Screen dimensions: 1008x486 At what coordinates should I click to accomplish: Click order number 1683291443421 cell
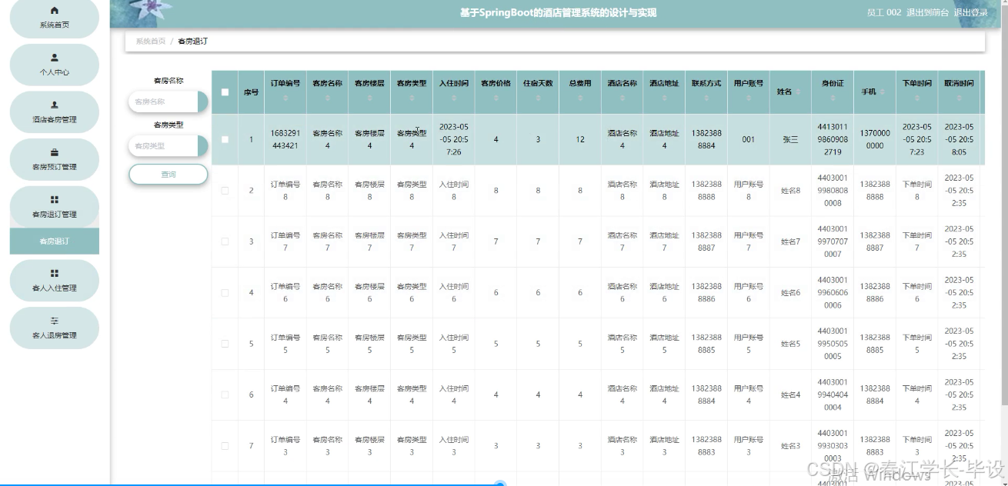coord(285,140)
